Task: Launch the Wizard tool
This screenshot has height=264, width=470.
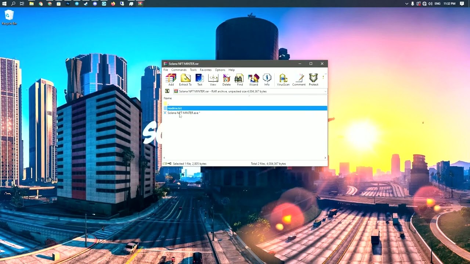Action: tap(253, 80)
